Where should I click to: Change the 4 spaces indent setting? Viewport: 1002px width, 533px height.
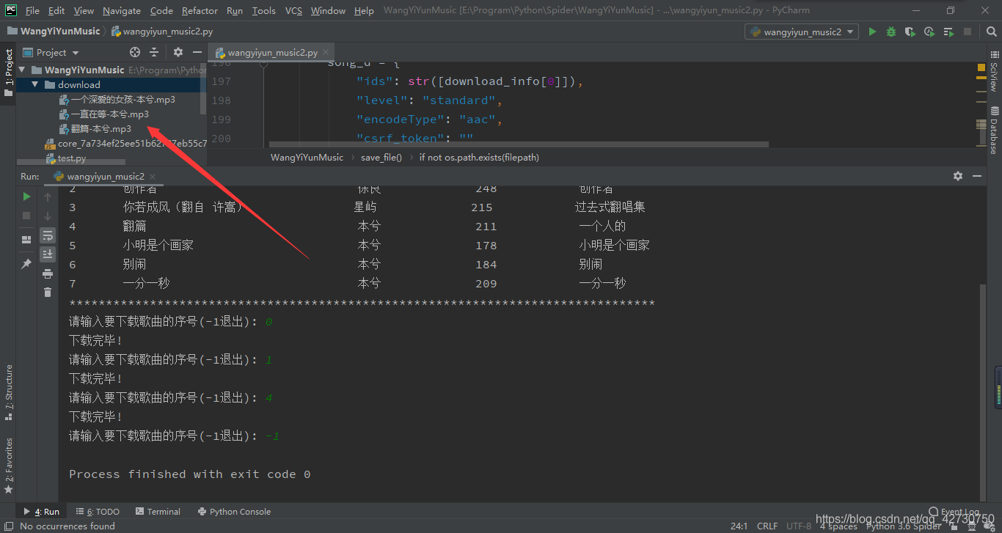838,526
